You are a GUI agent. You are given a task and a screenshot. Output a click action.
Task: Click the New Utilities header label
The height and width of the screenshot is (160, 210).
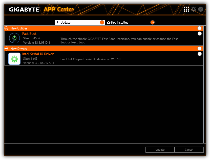point(19,28)
